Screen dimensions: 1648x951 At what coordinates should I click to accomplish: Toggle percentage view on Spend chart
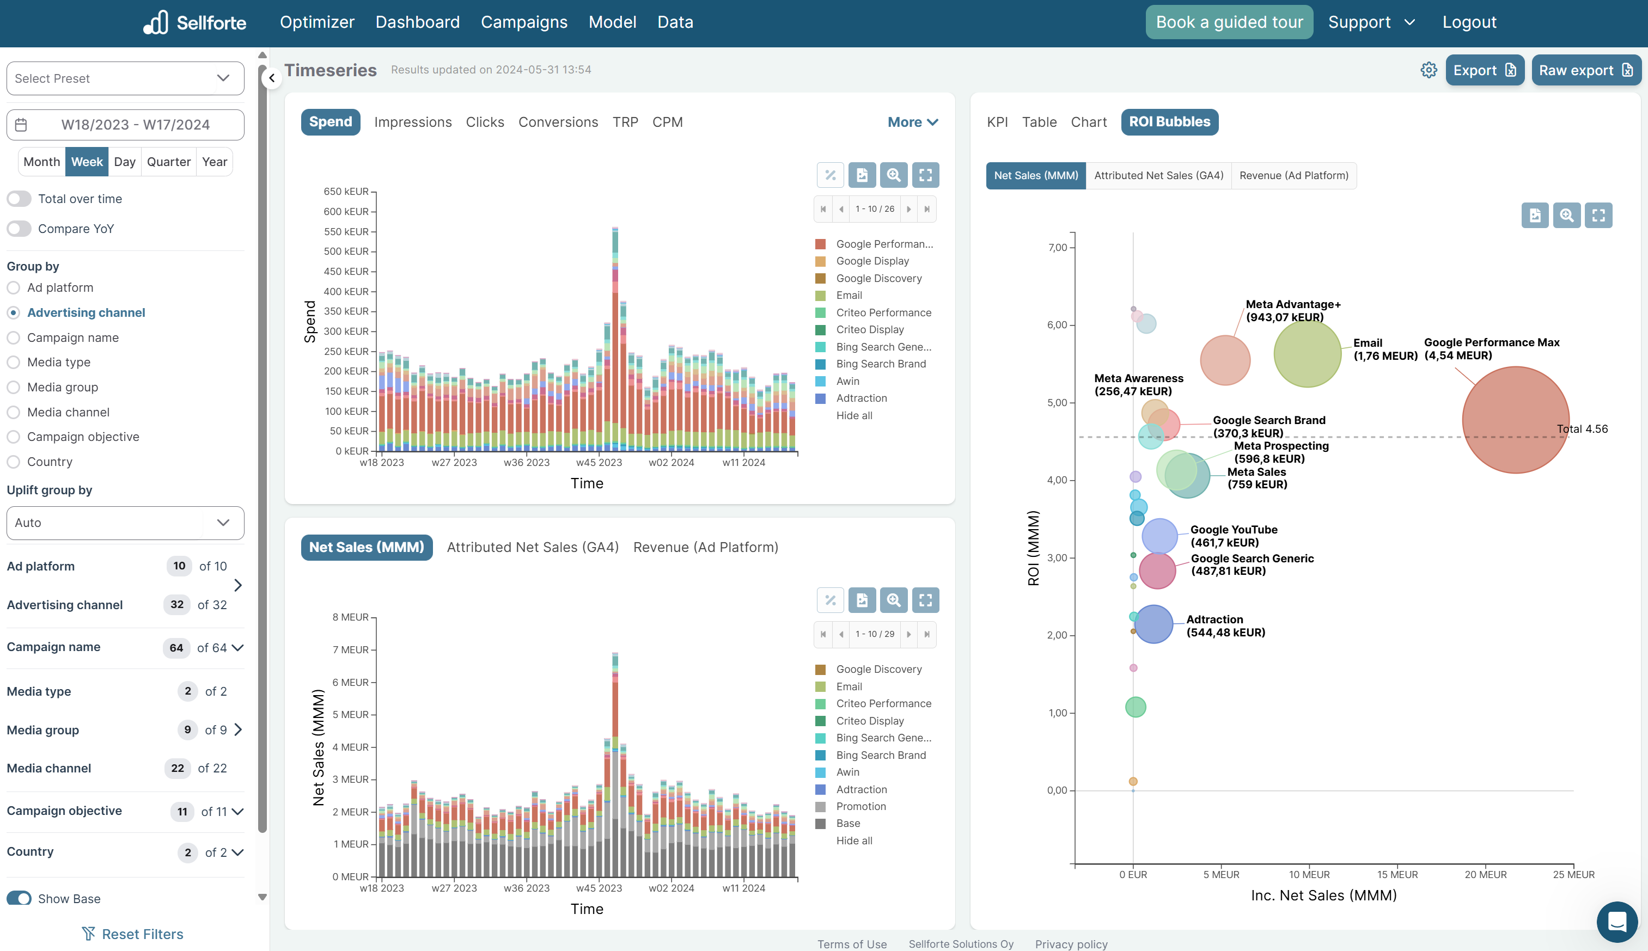[830, 175]
